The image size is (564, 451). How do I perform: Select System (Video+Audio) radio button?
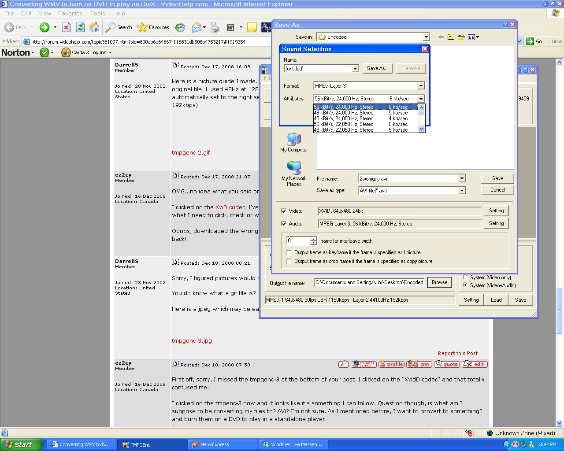465,285
